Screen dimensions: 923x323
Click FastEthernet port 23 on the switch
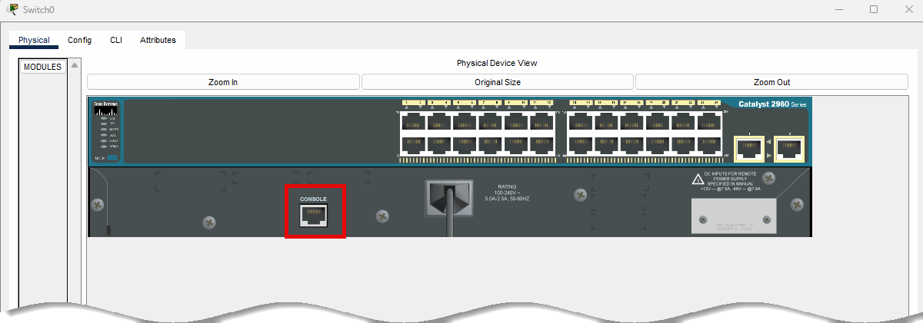[x=710, y=122]
